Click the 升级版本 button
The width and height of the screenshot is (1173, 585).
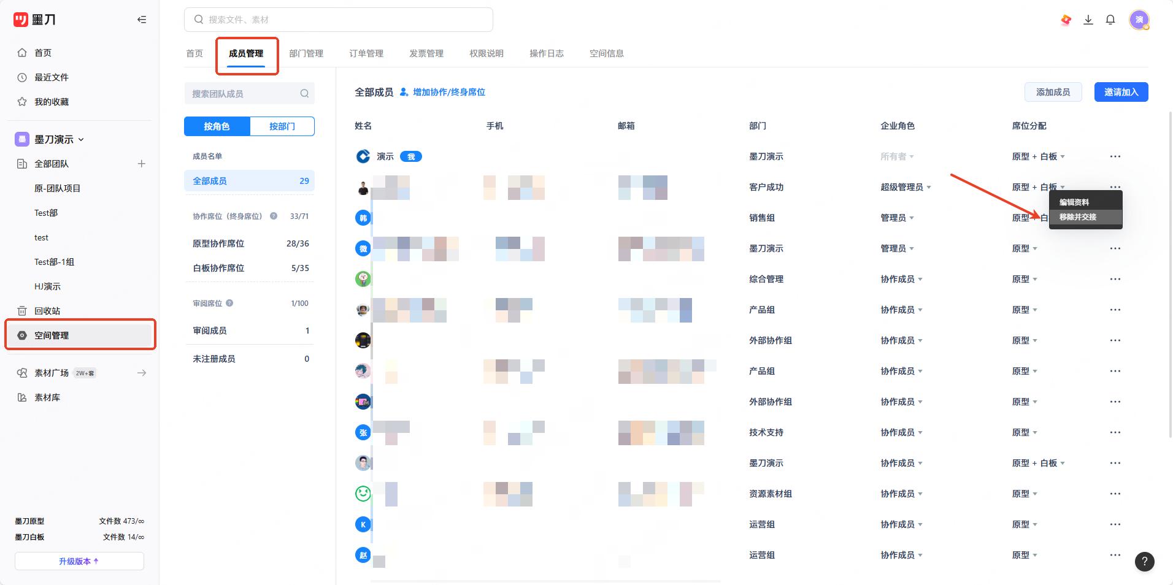pyautogui.click(x=79, y=561)
